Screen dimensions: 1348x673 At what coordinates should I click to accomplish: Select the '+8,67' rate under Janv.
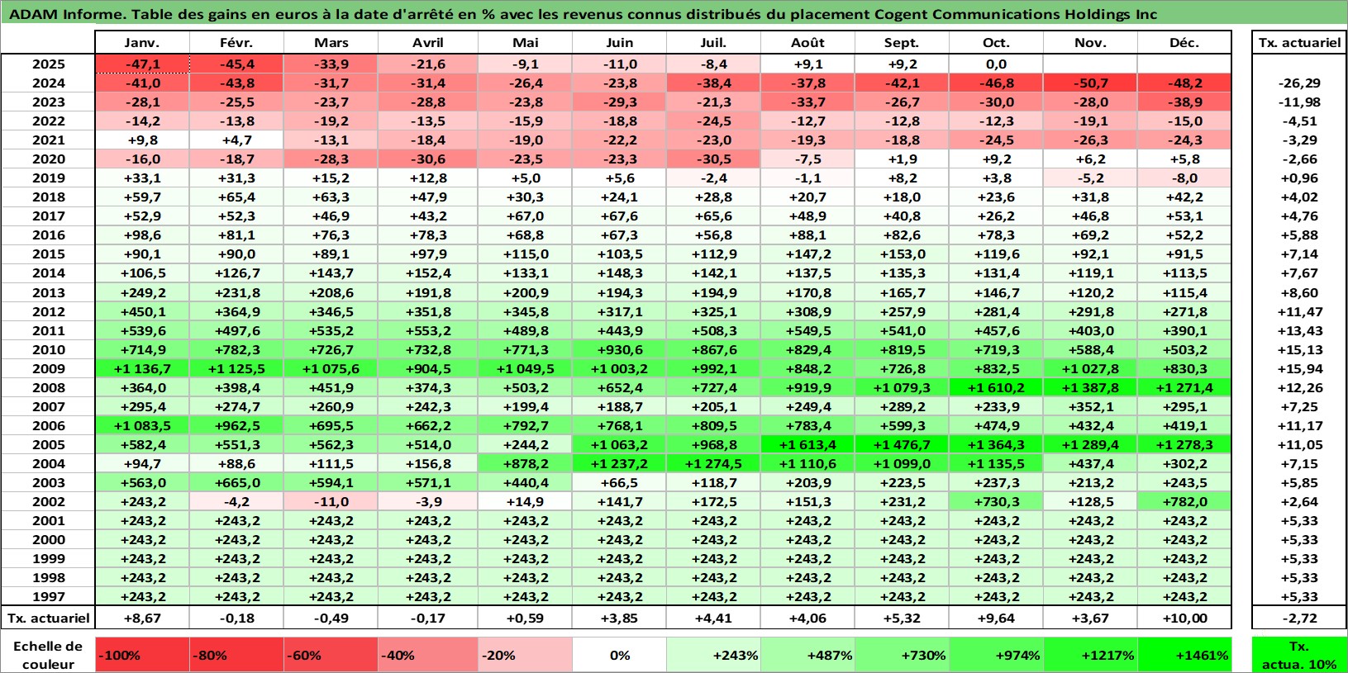point(142,618)
